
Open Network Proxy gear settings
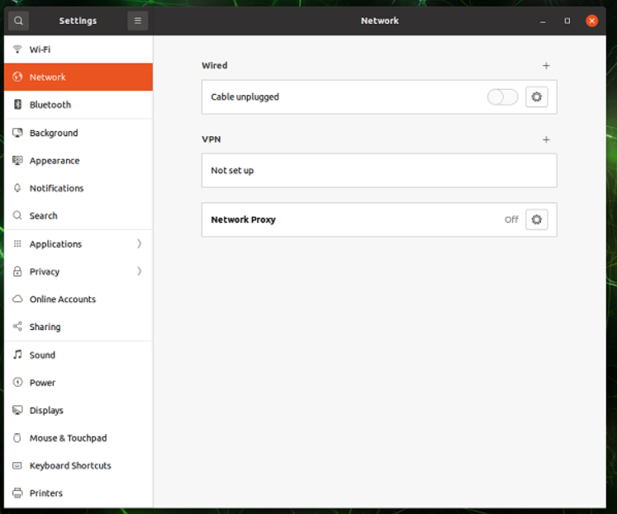pos(537,219)
